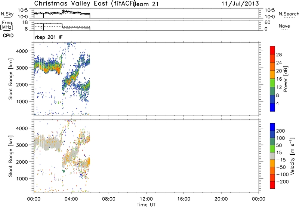Click the '04:00' time tick label
Image resolution: width=299 pixels, height=207 pixels.
click(x=71, y=199)
